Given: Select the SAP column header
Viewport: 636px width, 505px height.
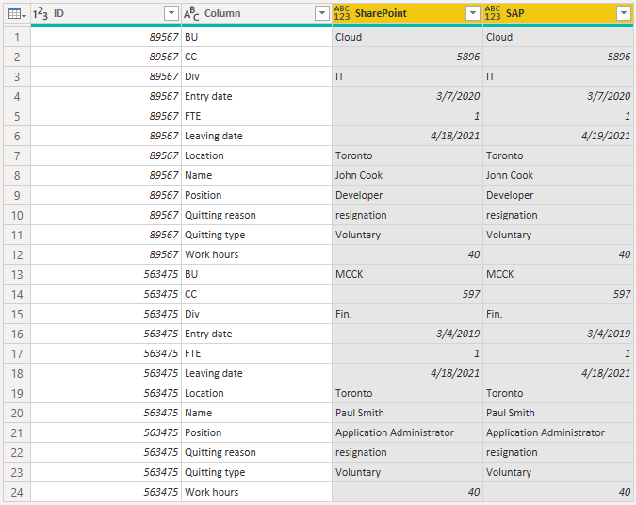Looking at the screenshot, I should coord(558,14).
